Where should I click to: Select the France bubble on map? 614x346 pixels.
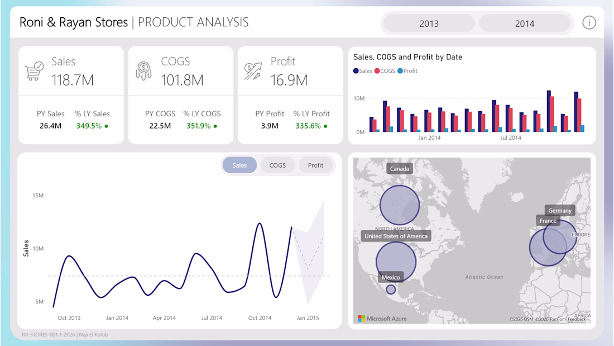click(x=548, y=247)
